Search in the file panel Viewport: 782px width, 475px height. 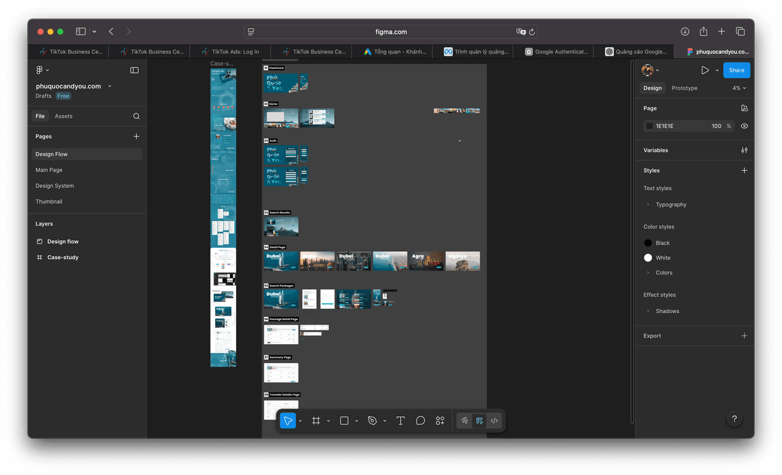[x=136, y=116]
